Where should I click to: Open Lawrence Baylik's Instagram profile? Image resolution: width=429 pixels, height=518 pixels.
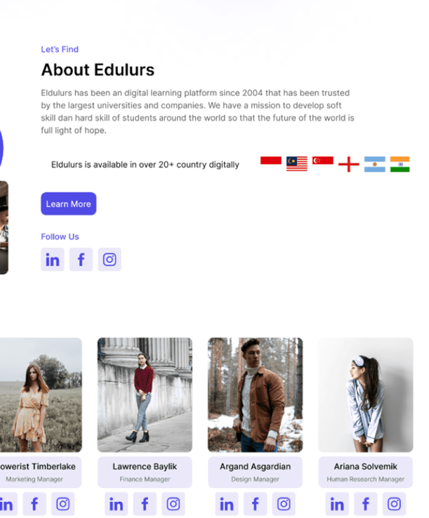[x=173, y=504]
